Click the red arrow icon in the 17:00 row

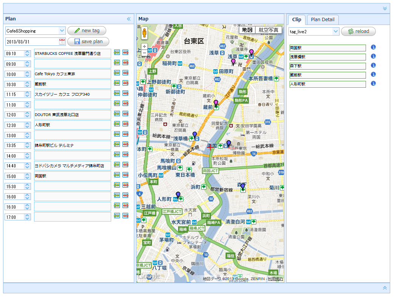point(125,216)
